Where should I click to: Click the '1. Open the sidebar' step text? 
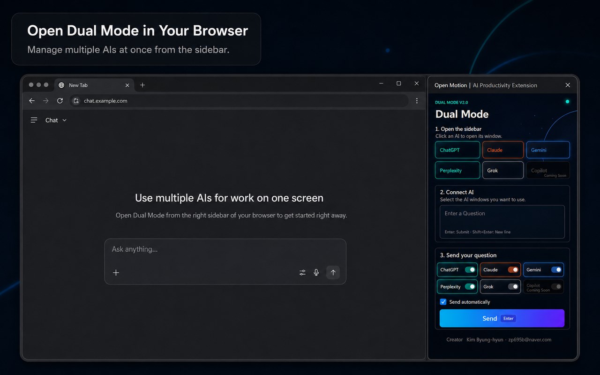(458, 129)
